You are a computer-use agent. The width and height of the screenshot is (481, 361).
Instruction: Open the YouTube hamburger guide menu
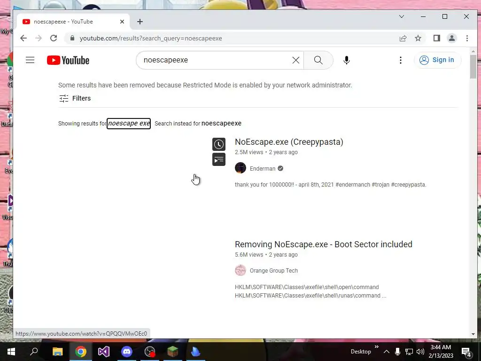30,60
